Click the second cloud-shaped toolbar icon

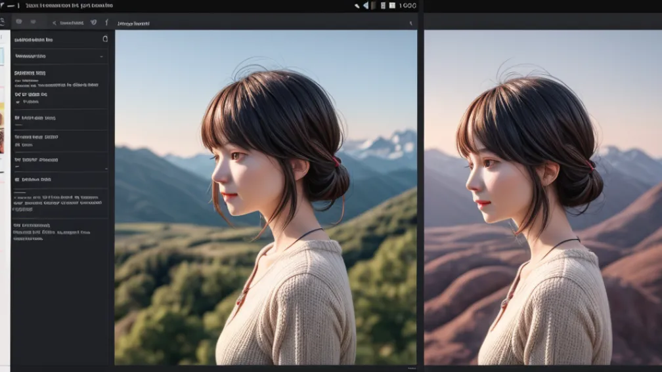(x=33, y=22)
